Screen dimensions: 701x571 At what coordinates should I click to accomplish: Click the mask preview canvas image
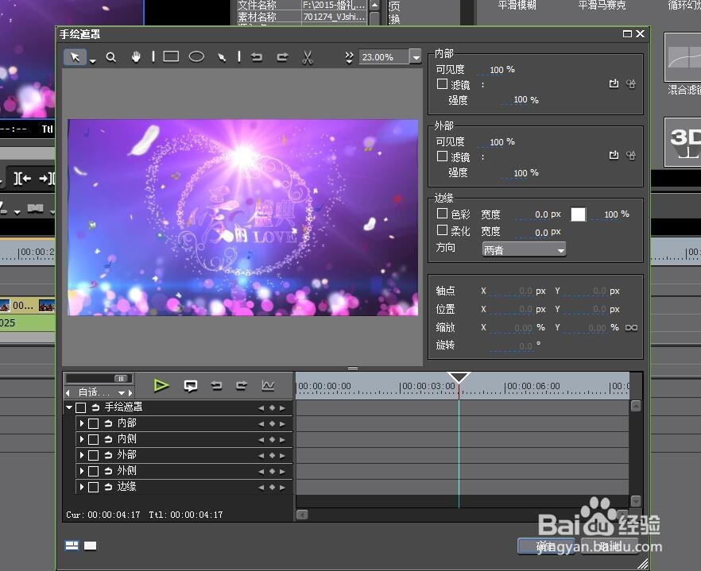coord(242,218)
